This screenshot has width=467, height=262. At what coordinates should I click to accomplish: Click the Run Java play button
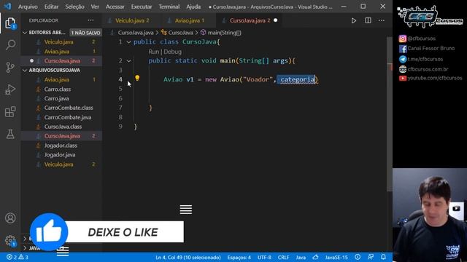coord(353,20)
